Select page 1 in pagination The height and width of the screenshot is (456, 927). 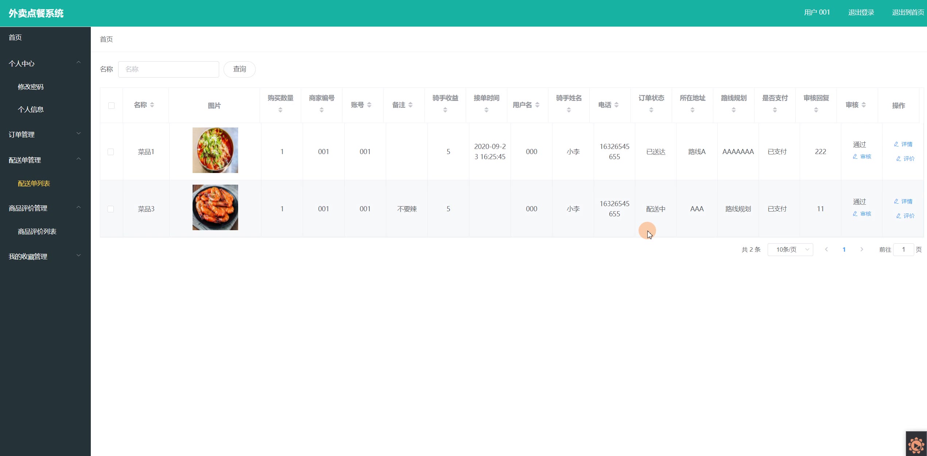[844, 249]
